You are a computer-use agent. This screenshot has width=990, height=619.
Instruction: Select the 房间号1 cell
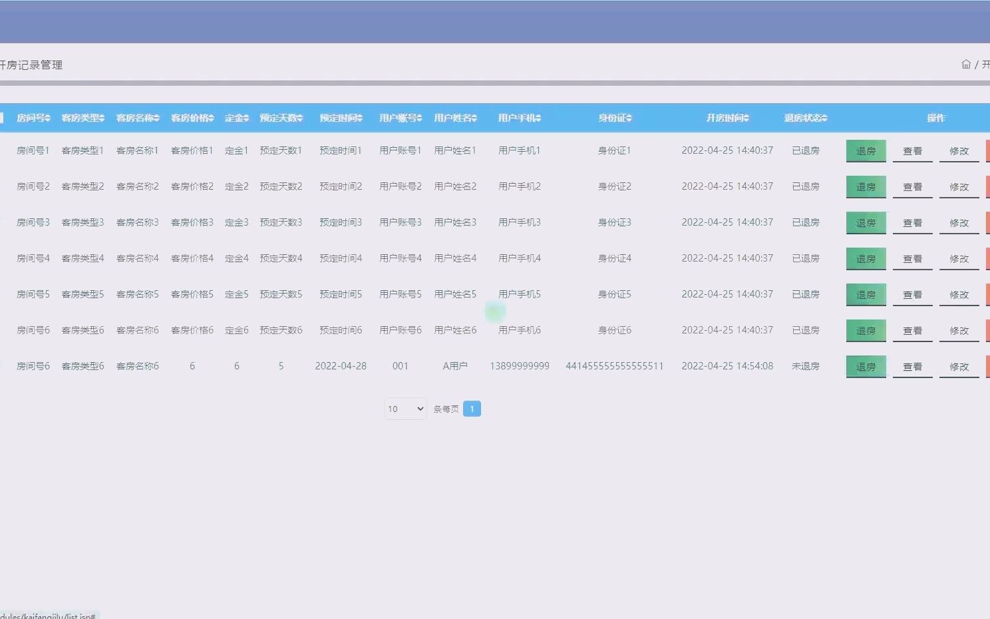[x=33, y=150]
